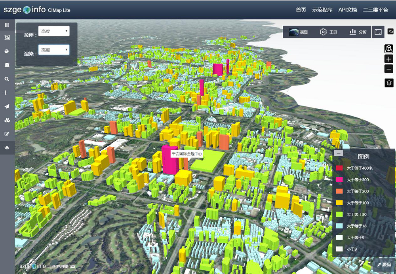Screen dimensions: 396x274
Task: Open the 拉伸 height dropdown
Action: click(54, 31)
